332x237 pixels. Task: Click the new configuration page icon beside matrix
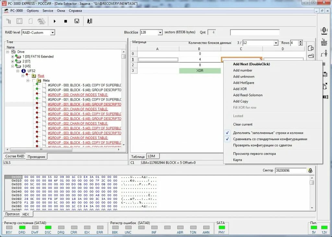tap(311, 48)
